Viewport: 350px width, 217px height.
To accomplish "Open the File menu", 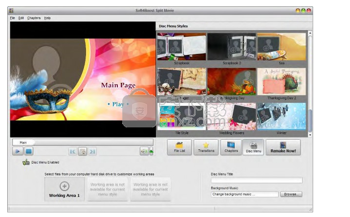I will pyautogui.click(x=13, y=18).
